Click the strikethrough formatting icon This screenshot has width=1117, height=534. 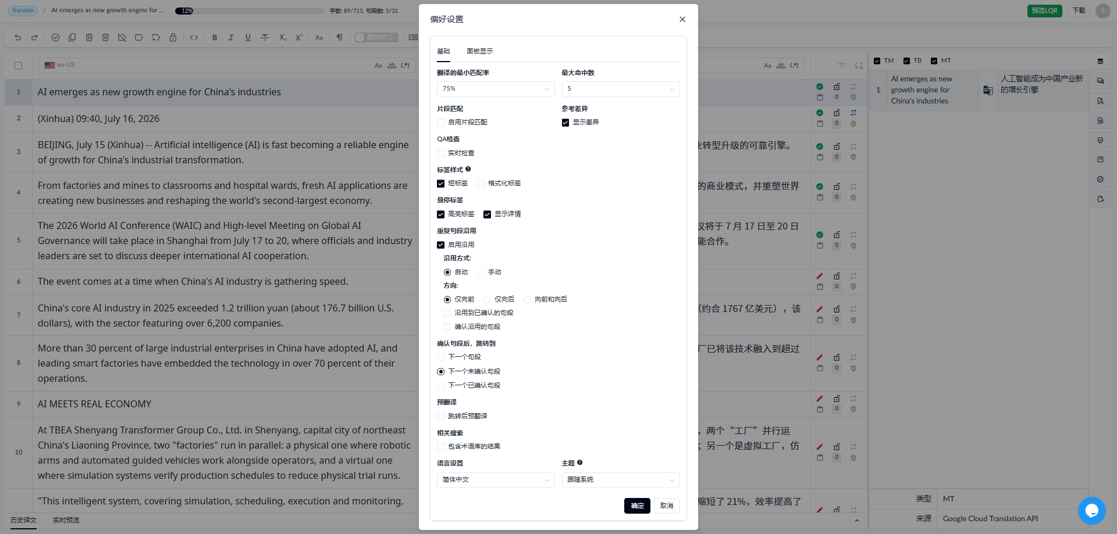coord(265,37)
